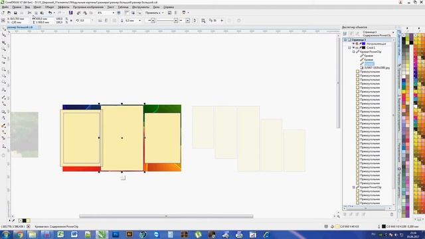
Task: Toggle edit pencil of Слой 1
Action: click(x=360, y=48)
